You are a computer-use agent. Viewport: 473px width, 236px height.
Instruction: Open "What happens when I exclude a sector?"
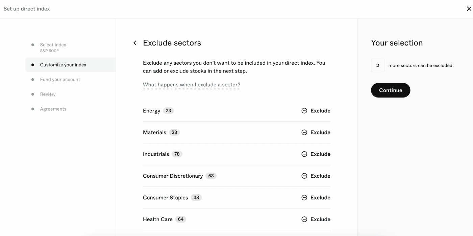coord(192,85)
